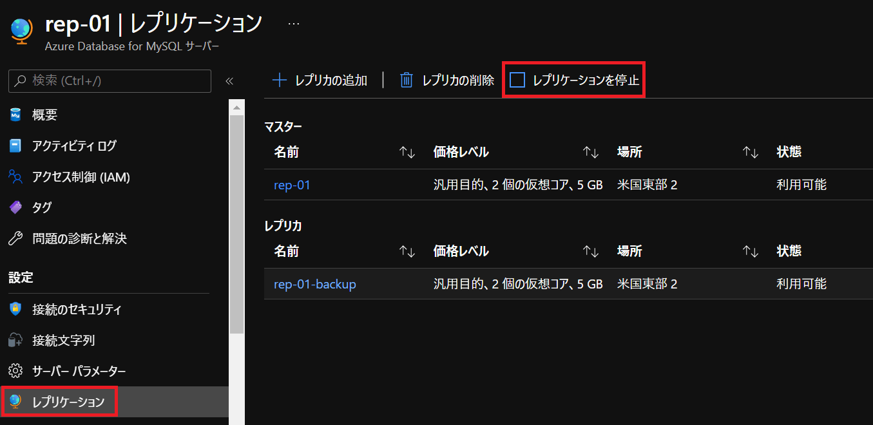873x425 pixels.
Task: Click rep-01 row's 利用可能 status cell
Action: pos(801,185)
